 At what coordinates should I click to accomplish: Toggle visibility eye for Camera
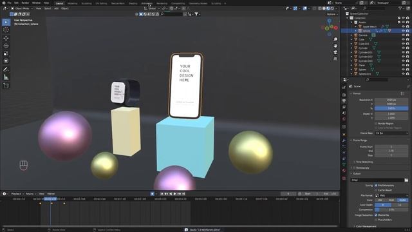click(x=404, y=35)
